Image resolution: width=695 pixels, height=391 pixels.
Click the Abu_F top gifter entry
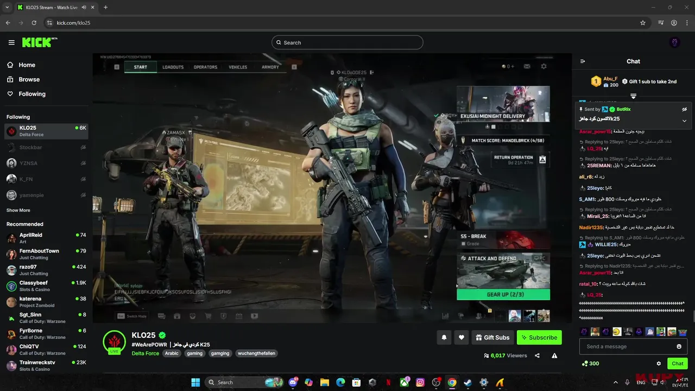click(605, 81)
